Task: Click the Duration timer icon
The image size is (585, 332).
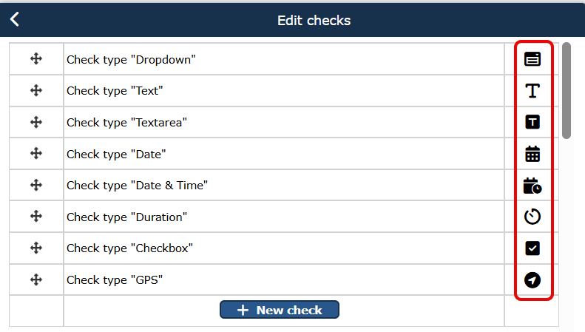Action: 532,217
